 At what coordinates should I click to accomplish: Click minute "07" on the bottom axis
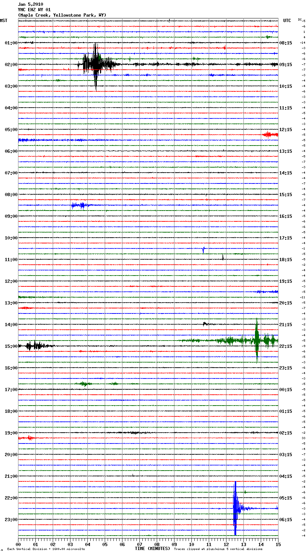point(139,544)
